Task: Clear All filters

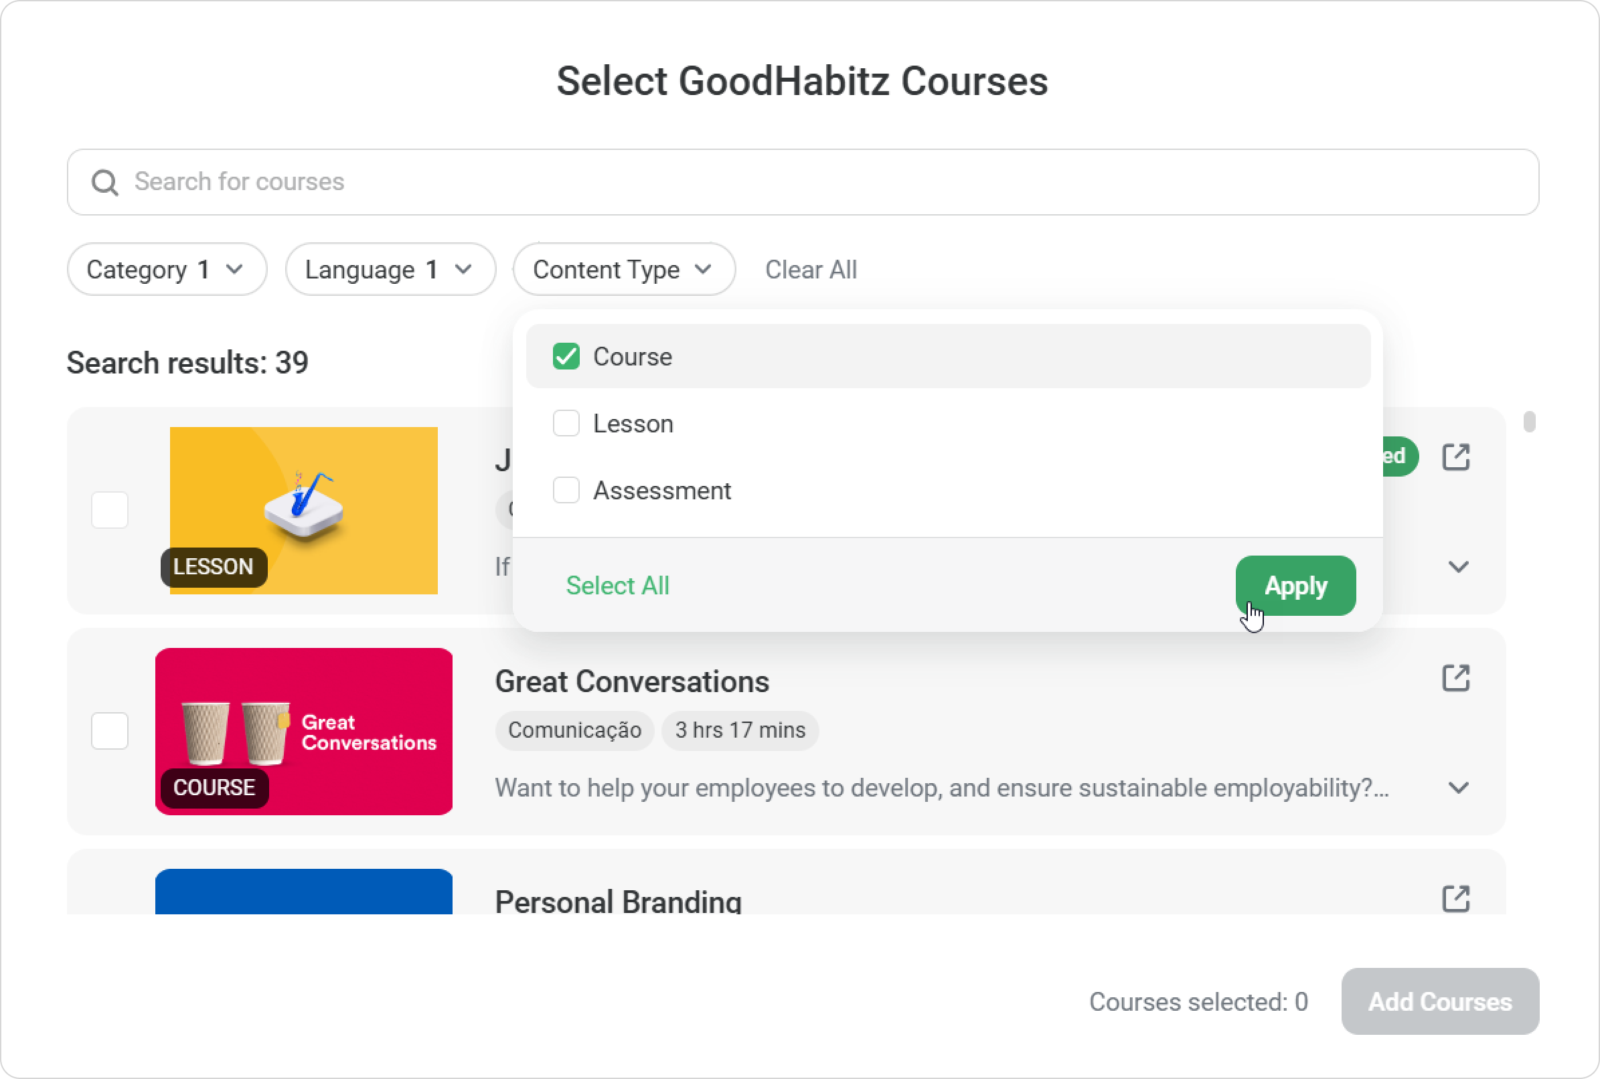Action: coord(811,270)
